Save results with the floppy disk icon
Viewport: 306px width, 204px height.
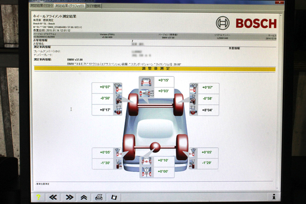pyautogui.click(x=114, y=197)
